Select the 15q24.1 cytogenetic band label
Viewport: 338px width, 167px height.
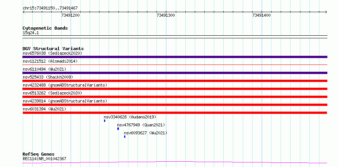[x=31, y=33]
